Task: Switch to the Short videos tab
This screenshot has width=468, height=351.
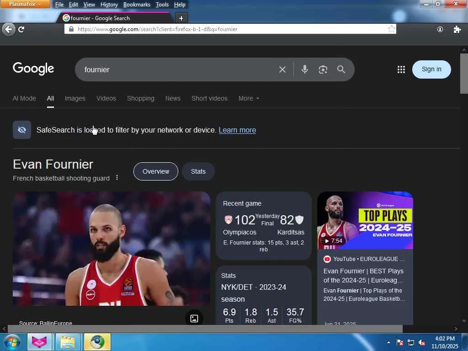Action: pos(209,98)
